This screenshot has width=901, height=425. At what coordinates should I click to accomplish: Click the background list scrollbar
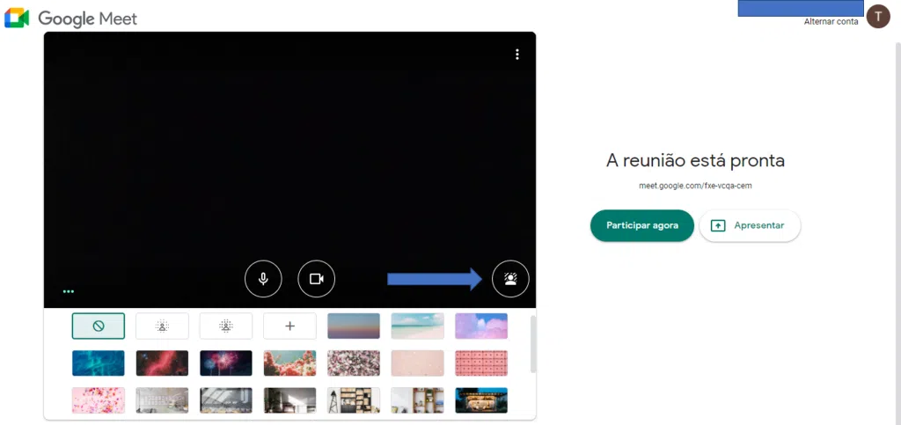tap(532, 344)
